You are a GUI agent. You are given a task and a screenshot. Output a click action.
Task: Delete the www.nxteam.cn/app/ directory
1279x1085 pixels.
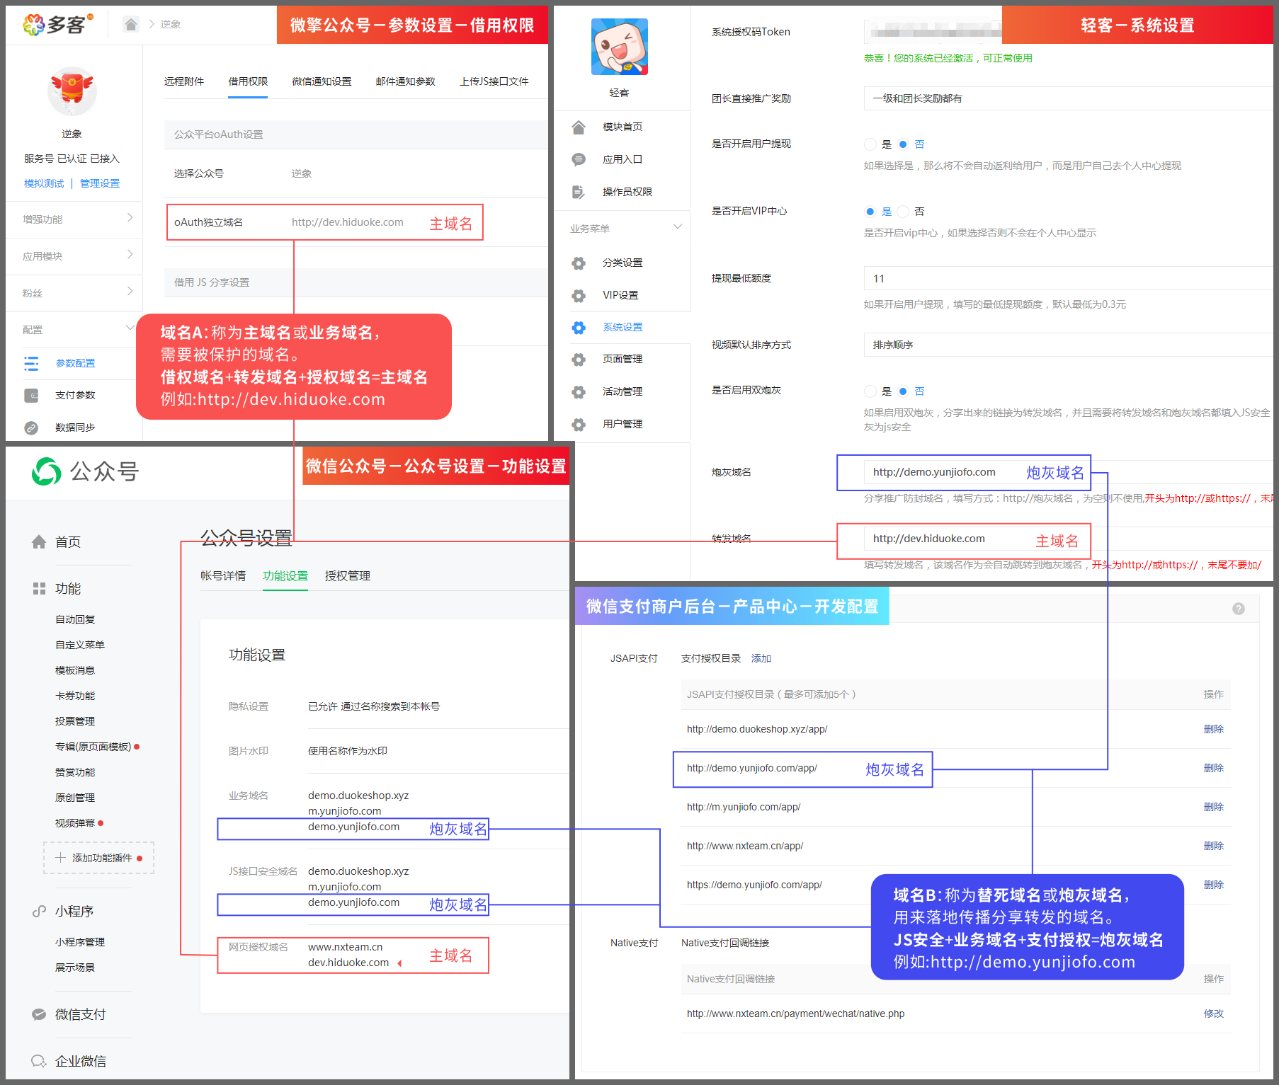(x=1214, y=846)
